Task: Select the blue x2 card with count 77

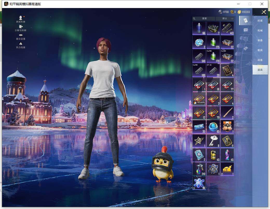Action: [x=227, y=84]
